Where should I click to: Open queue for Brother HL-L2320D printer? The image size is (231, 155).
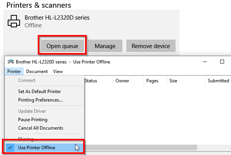(x=62, y=46)
